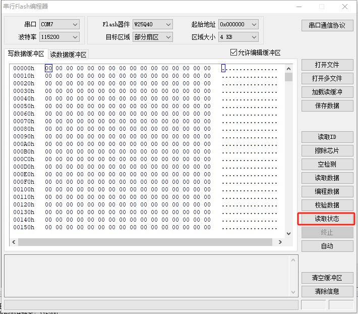
Task: Click the 读取ID button
Action: [327, 137]
